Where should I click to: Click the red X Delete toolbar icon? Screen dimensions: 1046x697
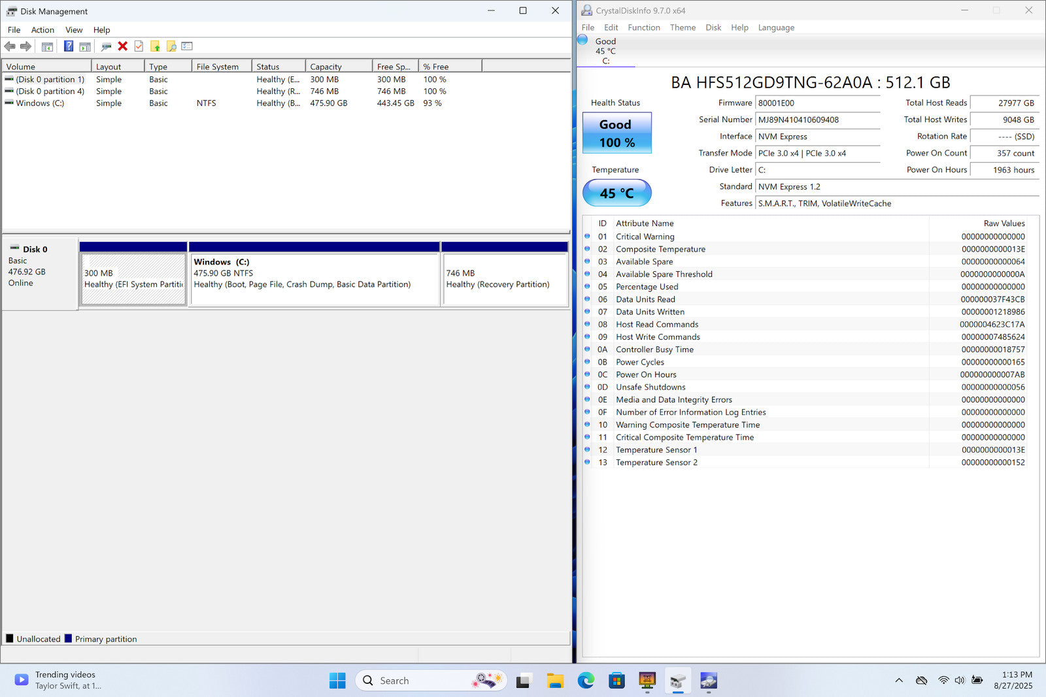coord(122,46)
